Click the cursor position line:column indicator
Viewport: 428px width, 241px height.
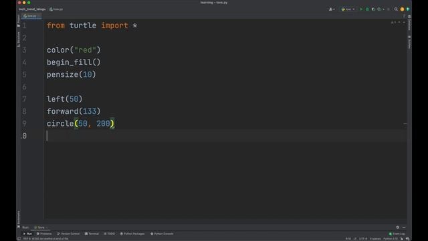click(x=348, y=239)
